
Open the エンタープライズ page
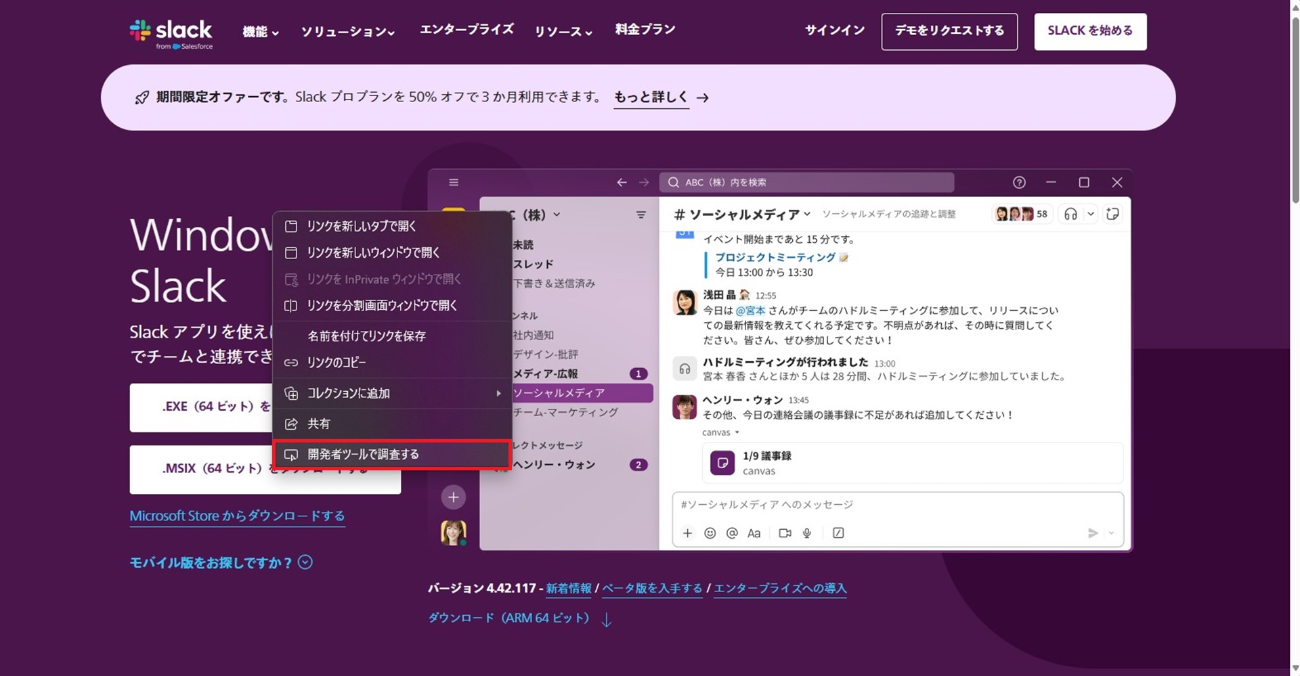(x=467, y=29)
